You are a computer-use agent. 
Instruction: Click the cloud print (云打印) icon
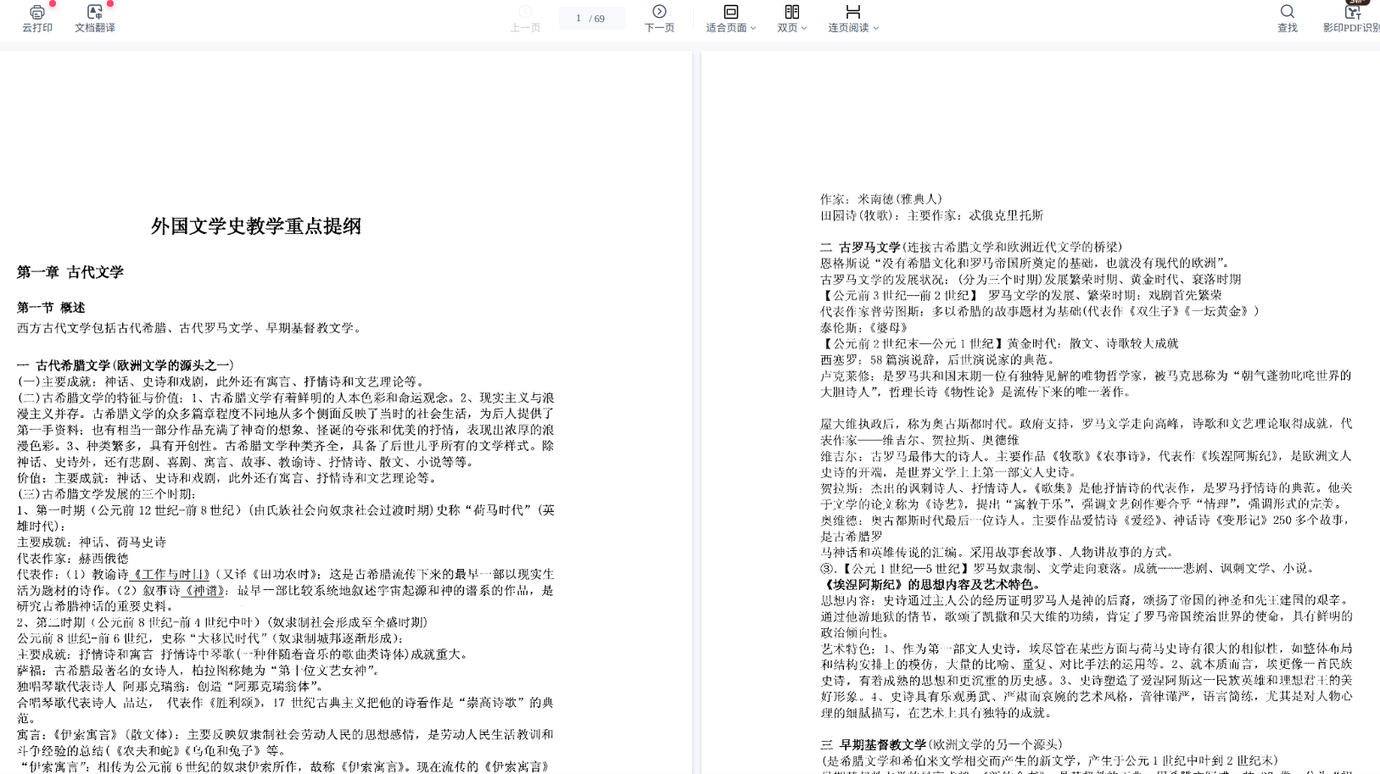click(36, 12)
